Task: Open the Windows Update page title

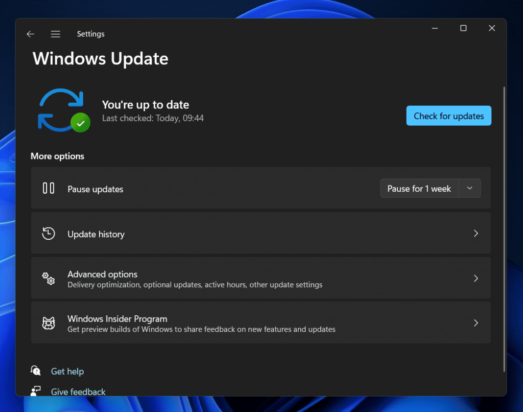Action: click(x=100, y=58)
